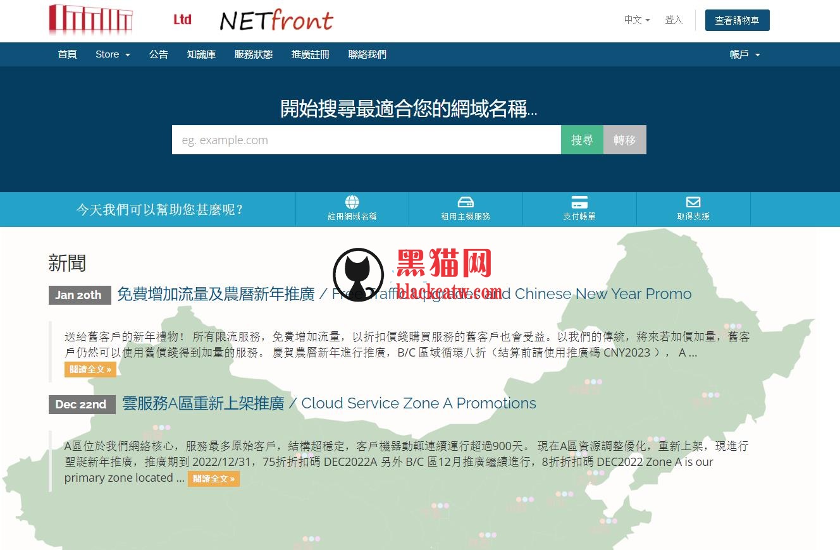
Task: Click the red building company logo
Action: (x=90, y=20)
